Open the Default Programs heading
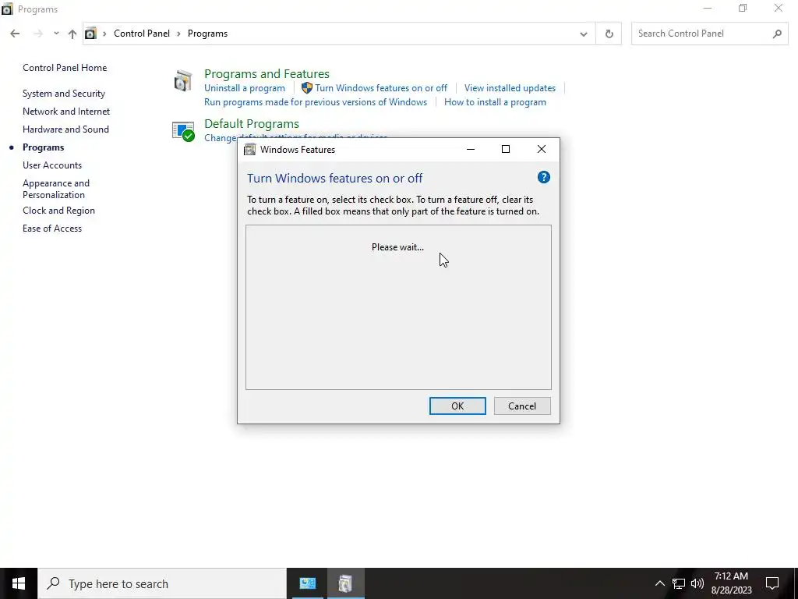Image resolution: width=798 pixels, height=599 pixels. point(252,124)
